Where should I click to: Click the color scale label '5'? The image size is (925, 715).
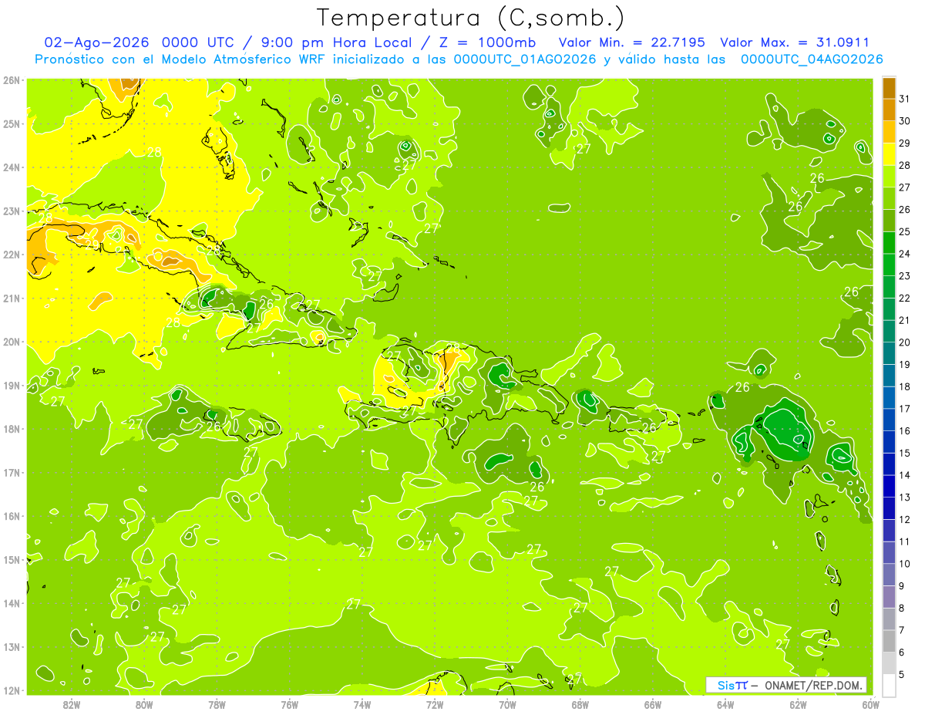pos(902,674)
